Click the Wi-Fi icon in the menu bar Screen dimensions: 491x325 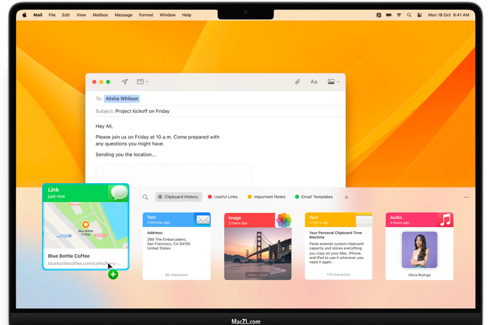399,15
